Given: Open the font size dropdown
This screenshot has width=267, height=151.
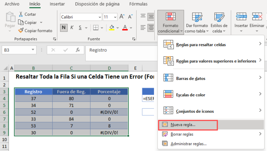Looking at the screenshot, I should (115, 17).
